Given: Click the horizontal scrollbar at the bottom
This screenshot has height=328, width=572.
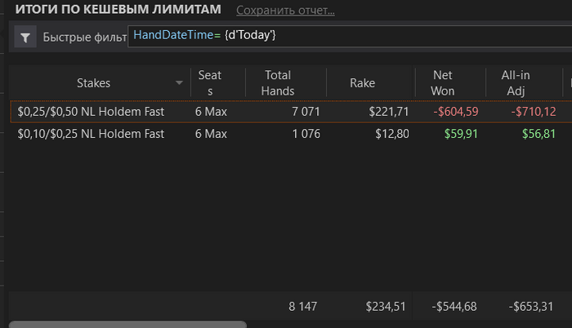Looking at the screenshot, I should coord(127,325).
